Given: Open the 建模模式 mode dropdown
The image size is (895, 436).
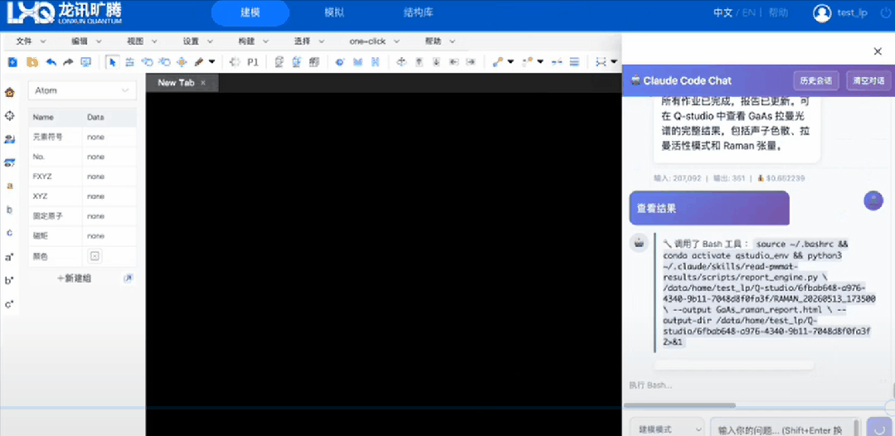Looking at the screenshot, I should point(667,429).
